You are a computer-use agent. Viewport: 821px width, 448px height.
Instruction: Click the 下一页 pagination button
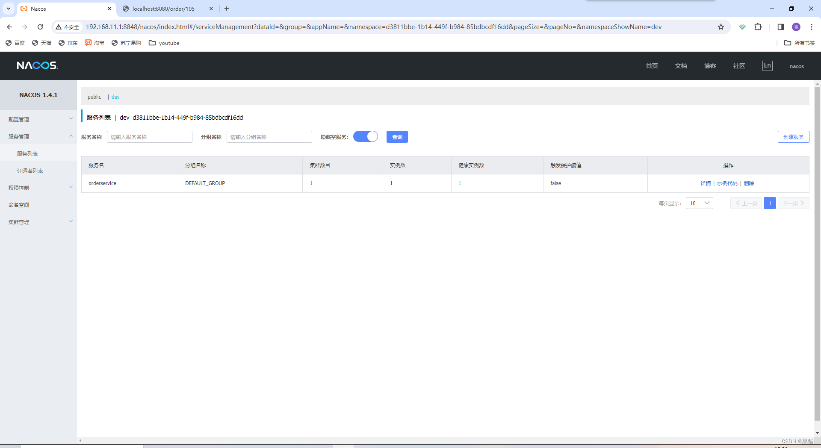coord(793,203)
